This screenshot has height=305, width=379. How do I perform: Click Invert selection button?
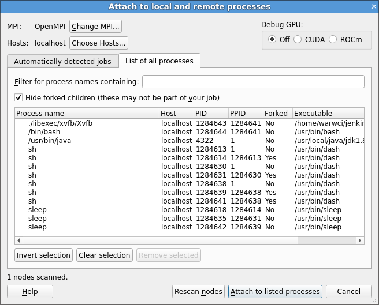tap(43, 255)
